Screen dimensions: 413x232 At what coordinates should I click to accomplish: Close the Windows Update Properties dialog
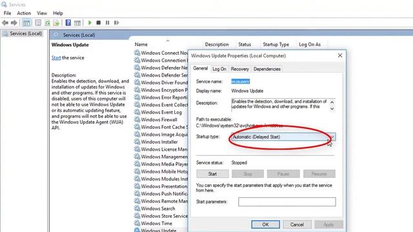tap(340, 55)
